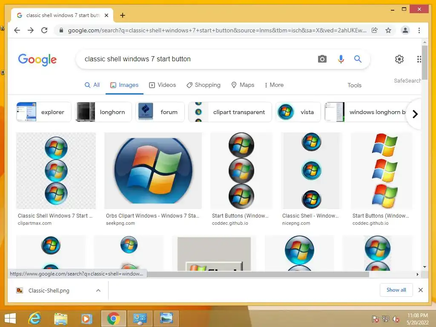Go forward to the next page
This screenshot has width=436, height=327.
click(31, 30)
